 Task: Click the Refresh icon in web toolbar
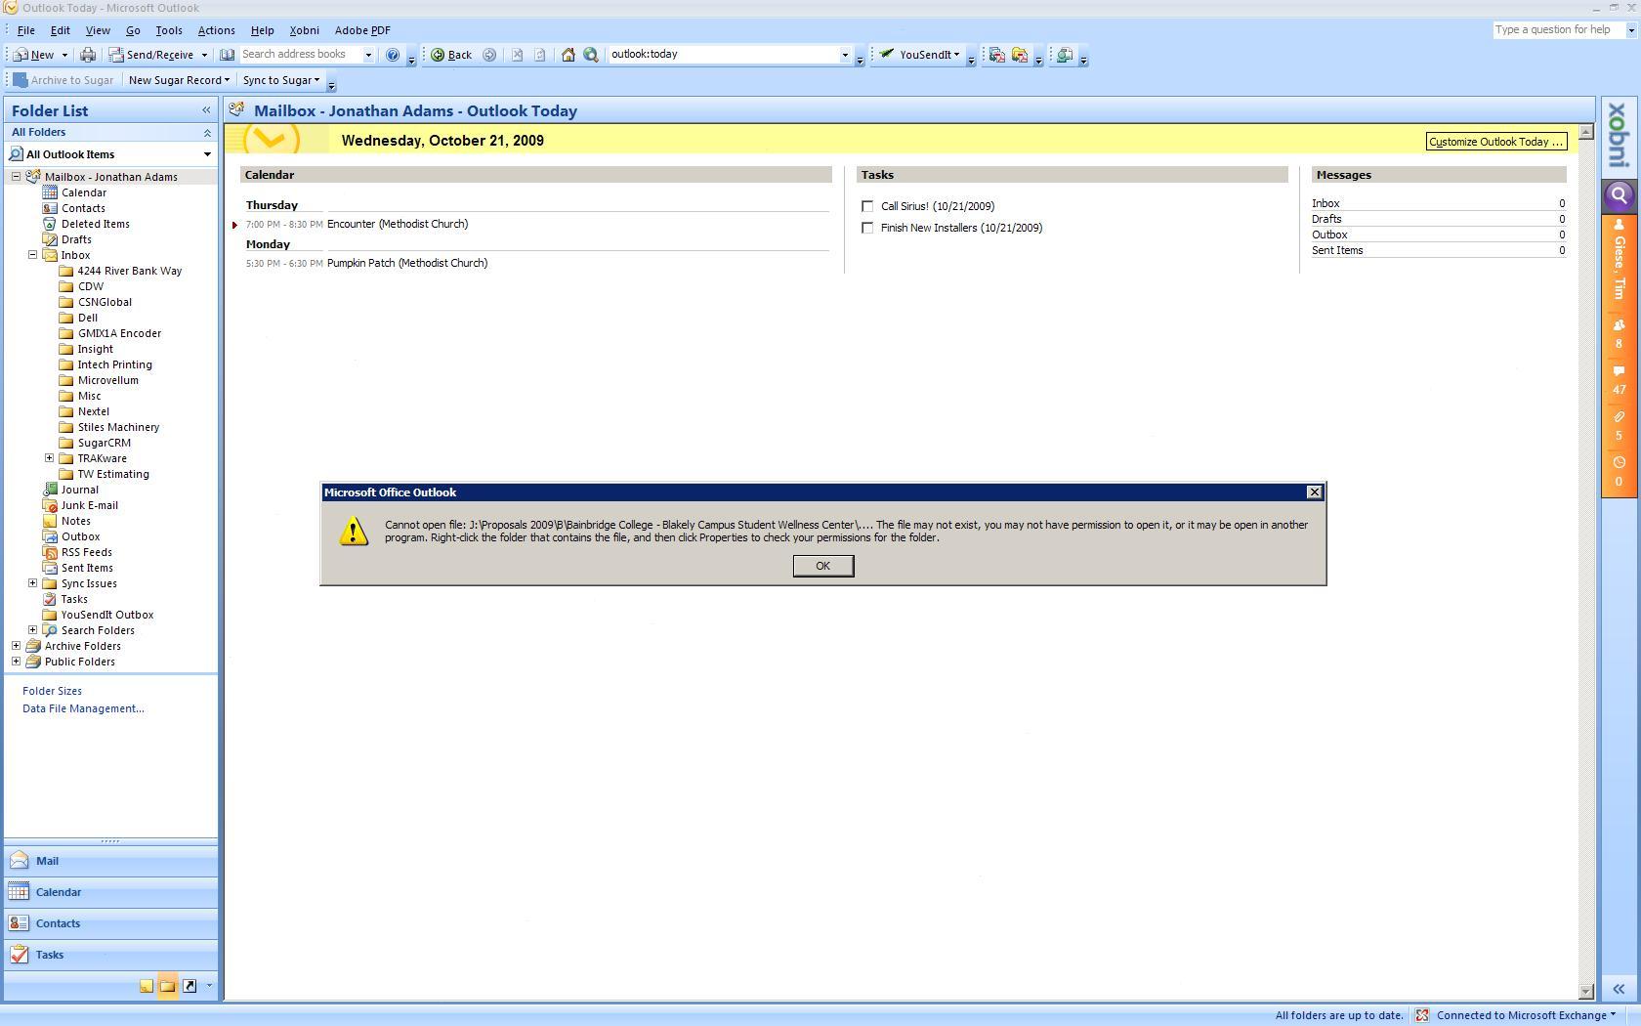pyautogui.click(x=539, y=55)
